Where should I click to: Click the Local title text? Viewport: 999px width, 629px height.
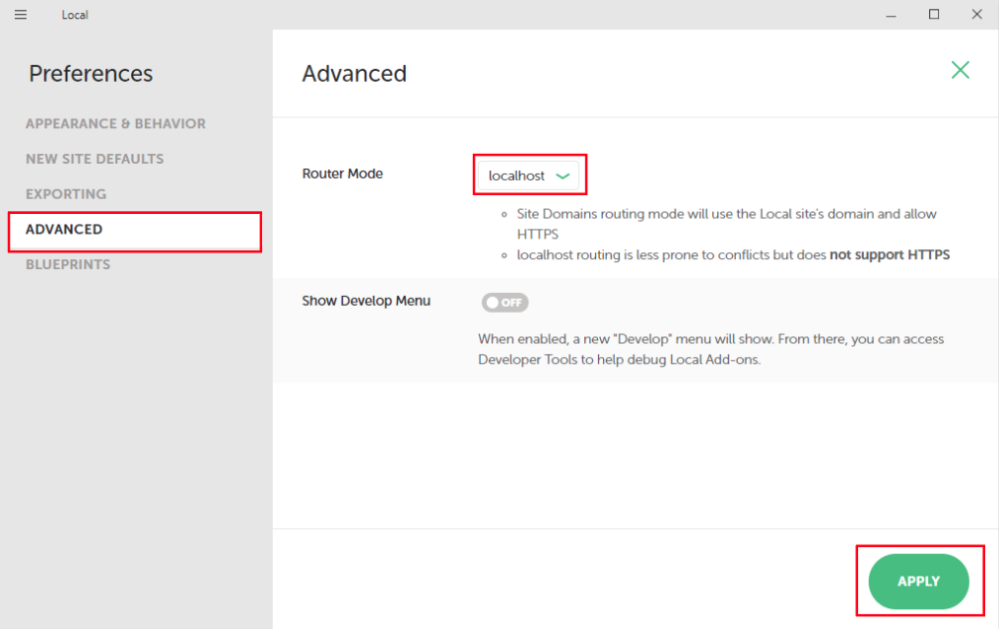[x=75, y=15]
